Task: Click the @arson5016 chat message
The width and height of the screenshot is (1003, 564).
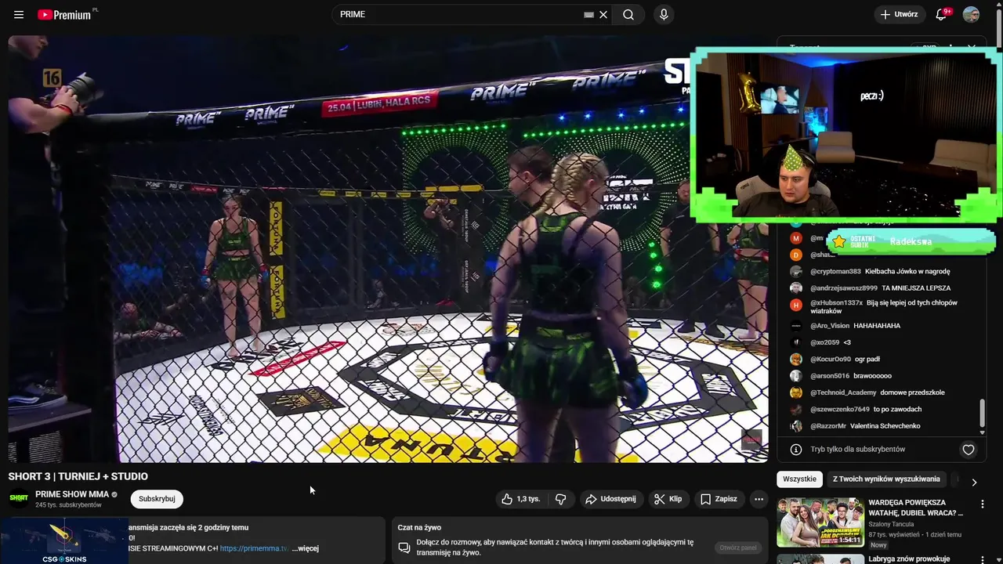Action: (x=872, y=376)
